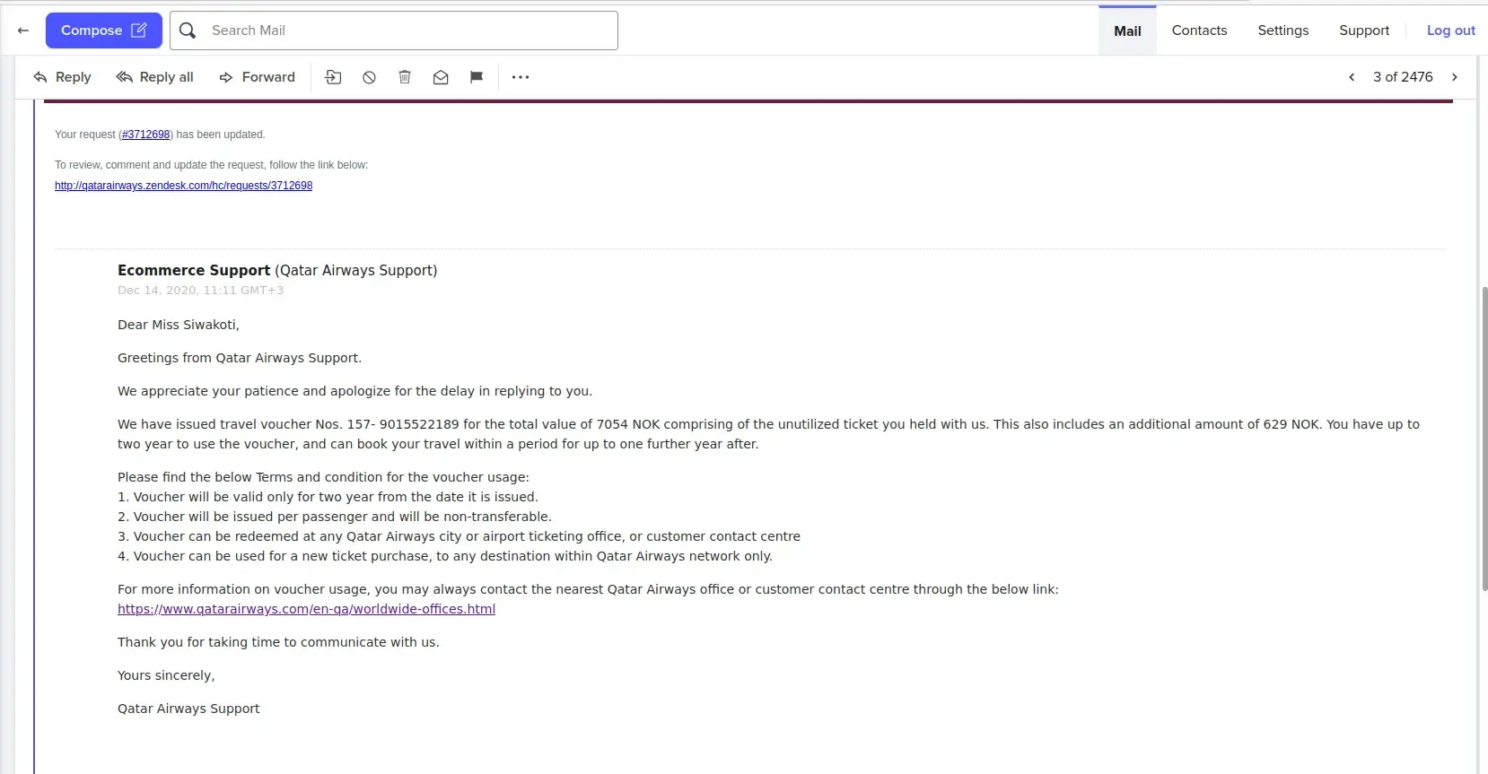Open the Qatar Airways worldwide-offices link
The width and height of the screenshot is (1488, 774).
pos(306,609)
